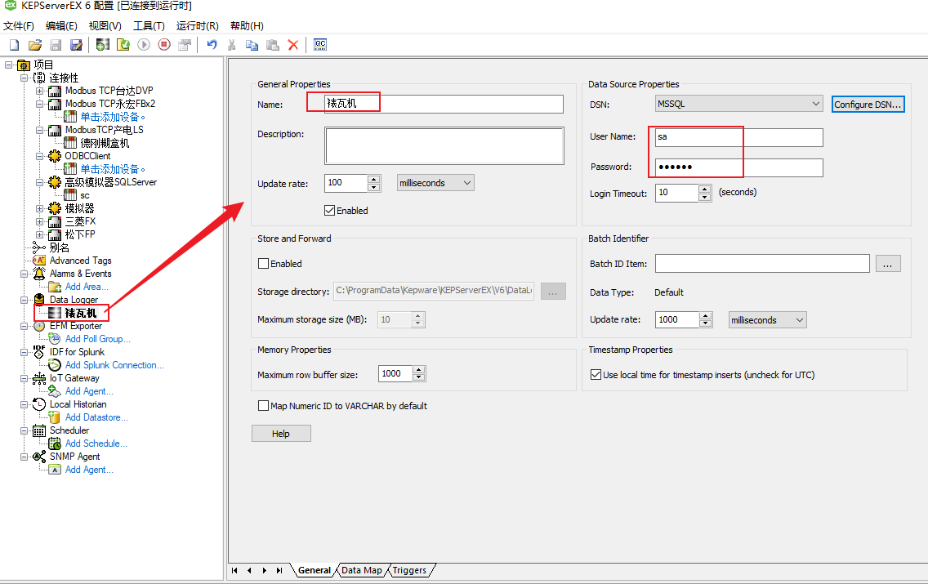Open the 视图(V) menu
The height and width of the screenshot is (584, 928).
pos(105,26)
